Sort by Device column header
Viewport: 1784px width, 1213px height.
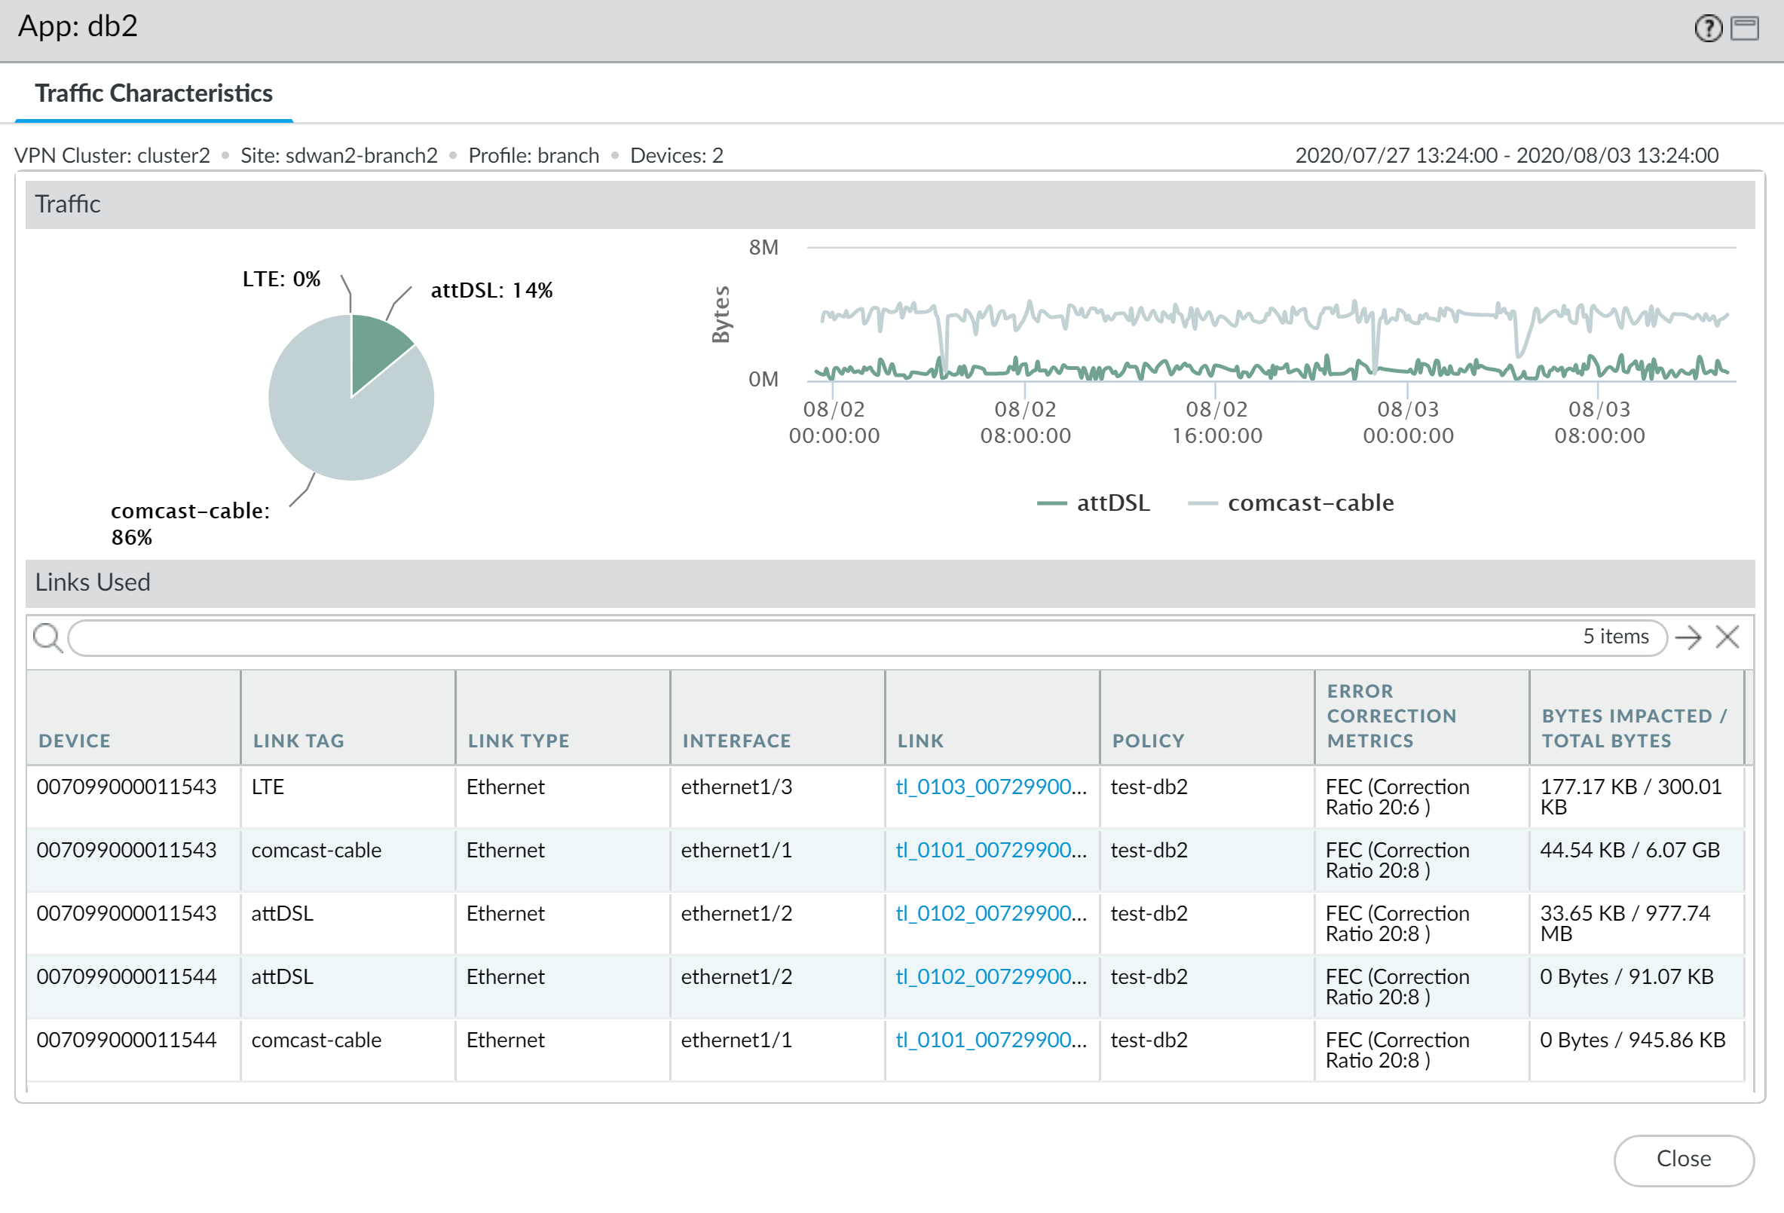click(75, 741)
